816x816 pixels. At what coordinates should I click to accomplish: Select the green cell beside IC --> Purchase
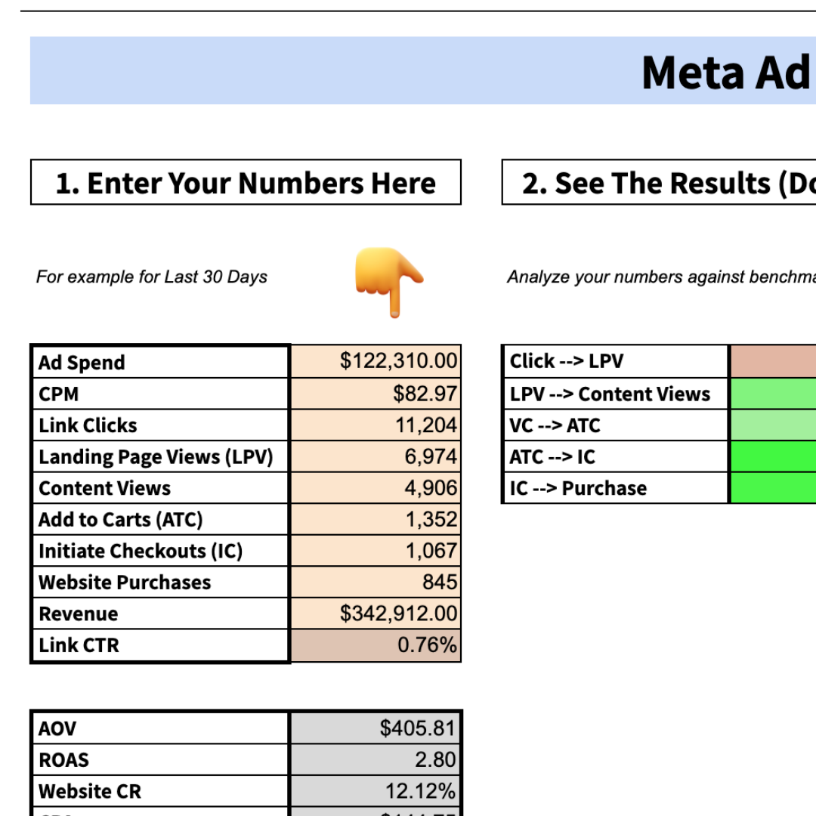(772, 488)
